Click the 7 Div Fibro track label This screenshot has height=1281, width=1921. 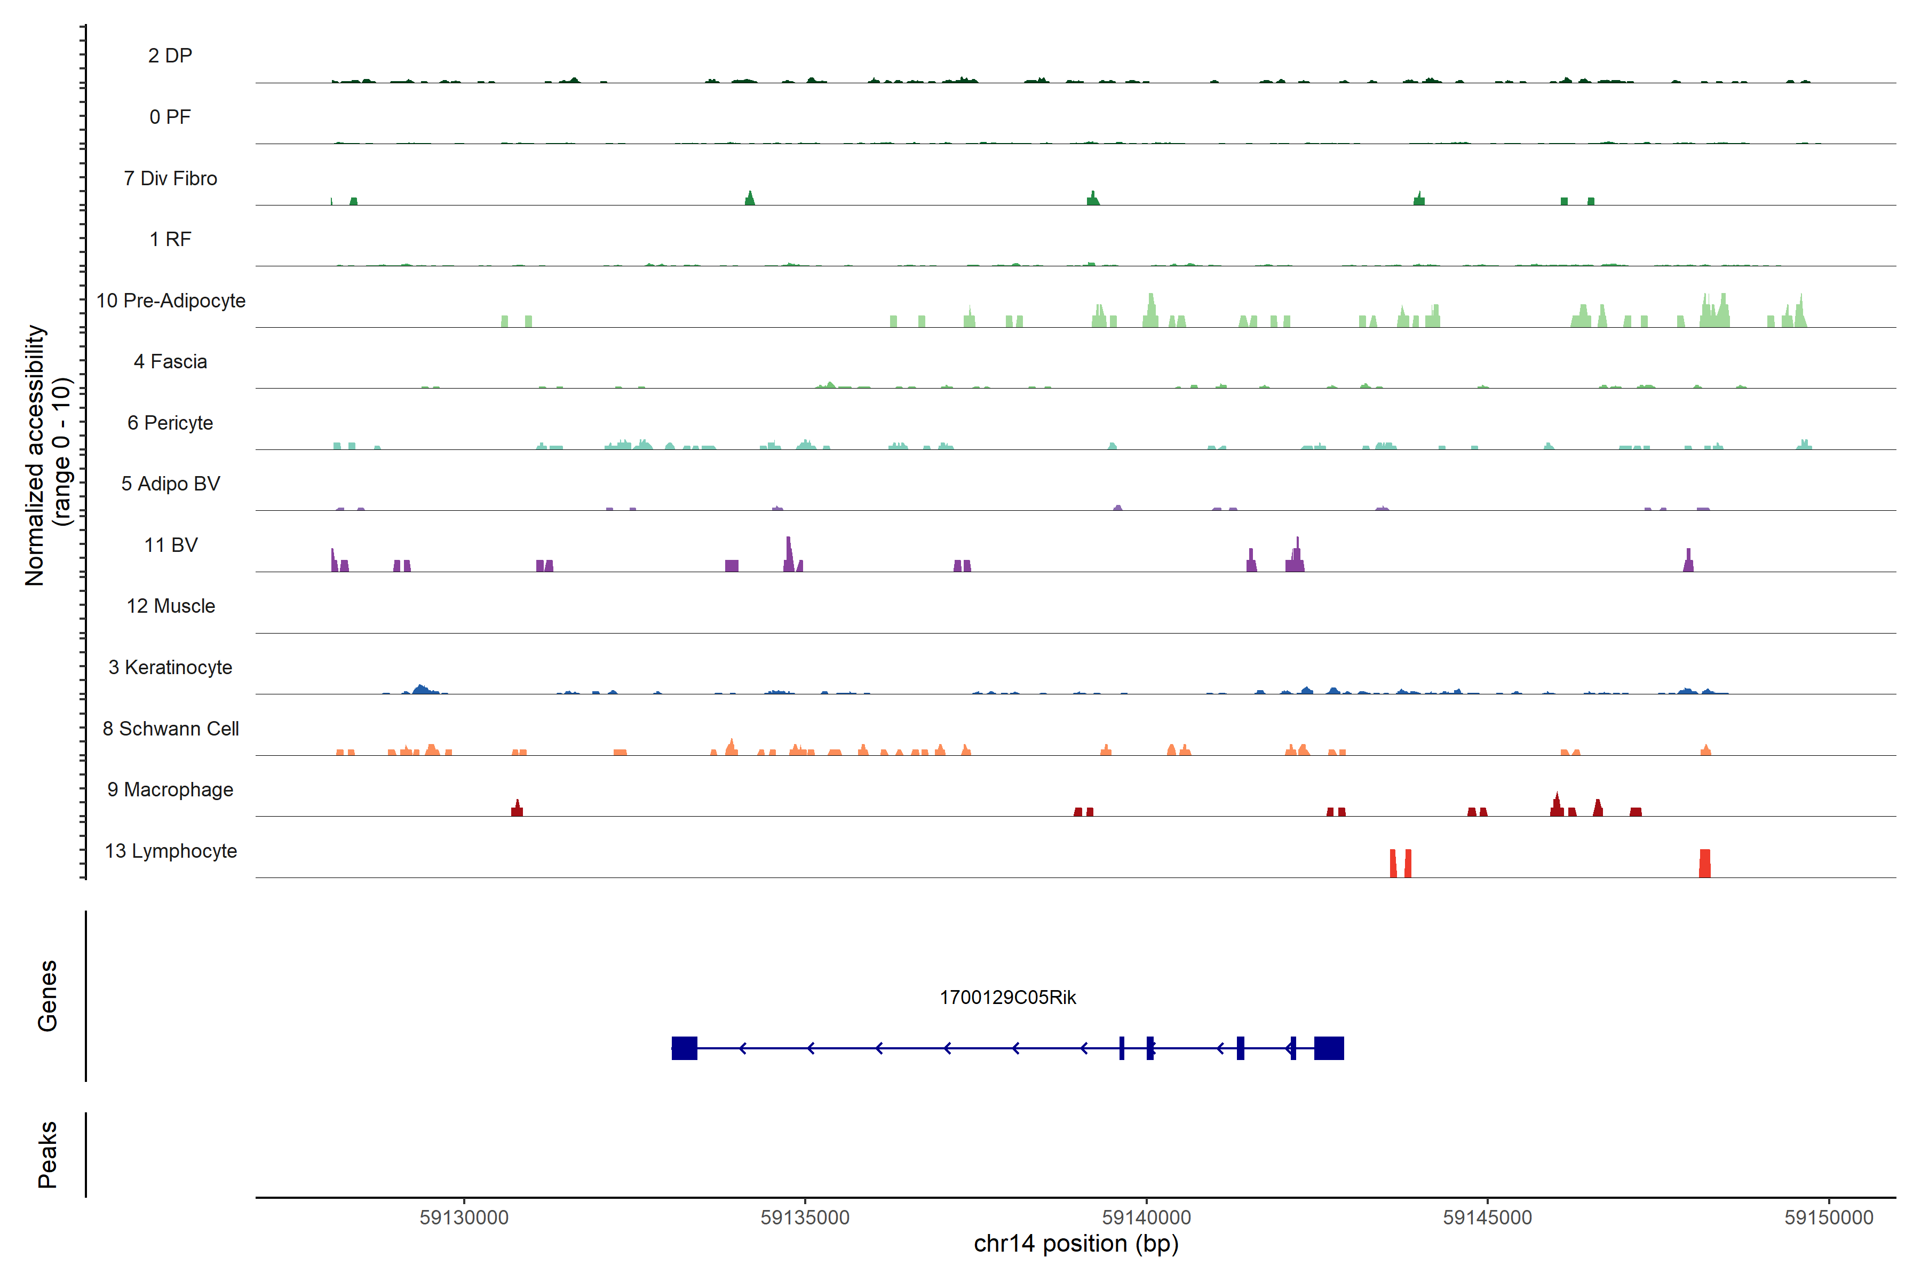pyautogui.click(x=170, y=178)
